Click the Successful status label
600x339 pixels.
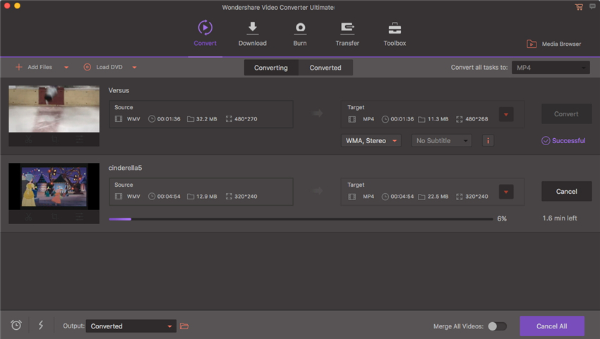[x=563, y=141]
